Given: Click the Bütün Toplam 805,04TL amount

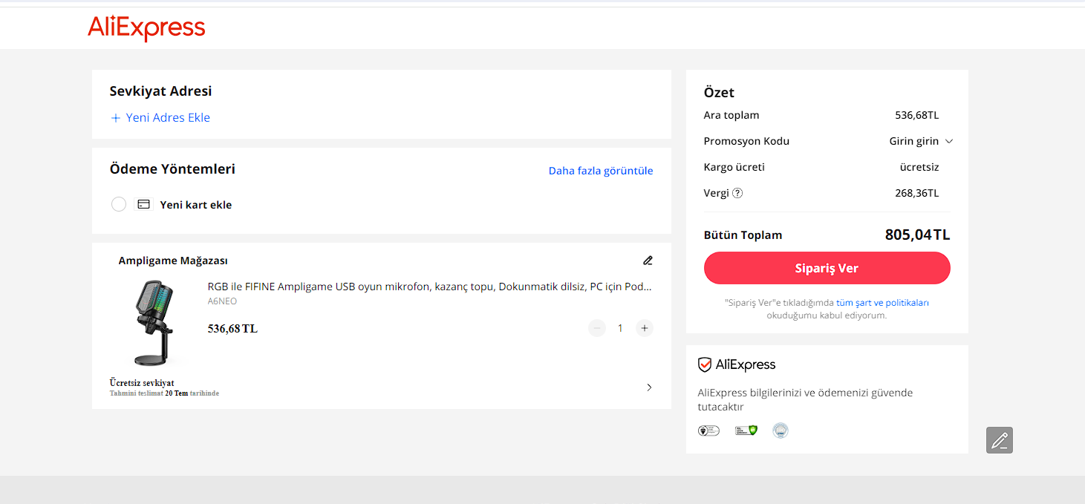Looking at the screenshot, I should click(x=917, y=235).
